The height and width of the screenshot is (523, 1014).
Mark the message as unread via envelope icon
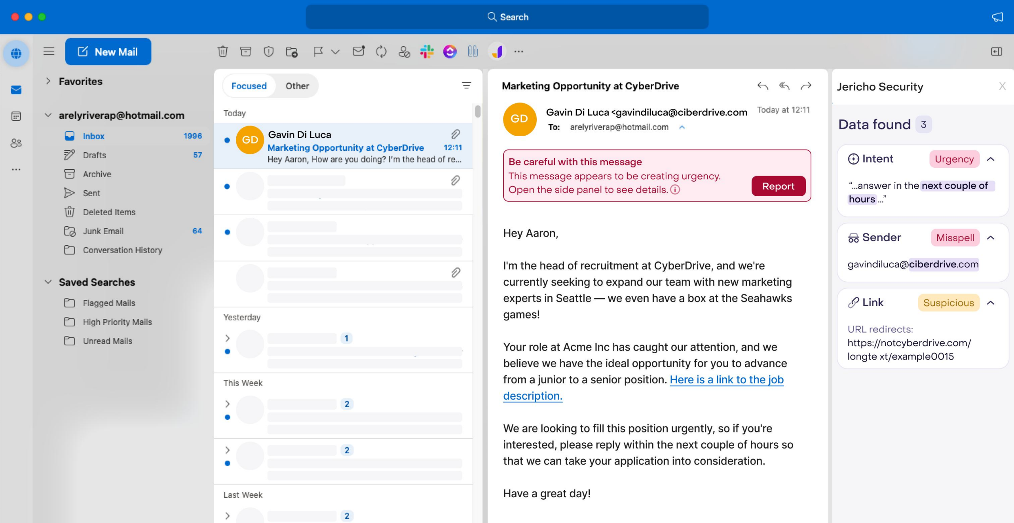pyautogui.click(x=358, y=51)
